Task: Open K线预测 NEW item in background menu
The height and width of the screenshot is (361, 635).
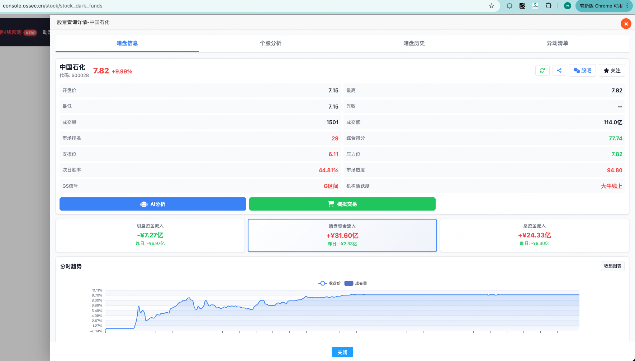Action: tap(18, 32)
